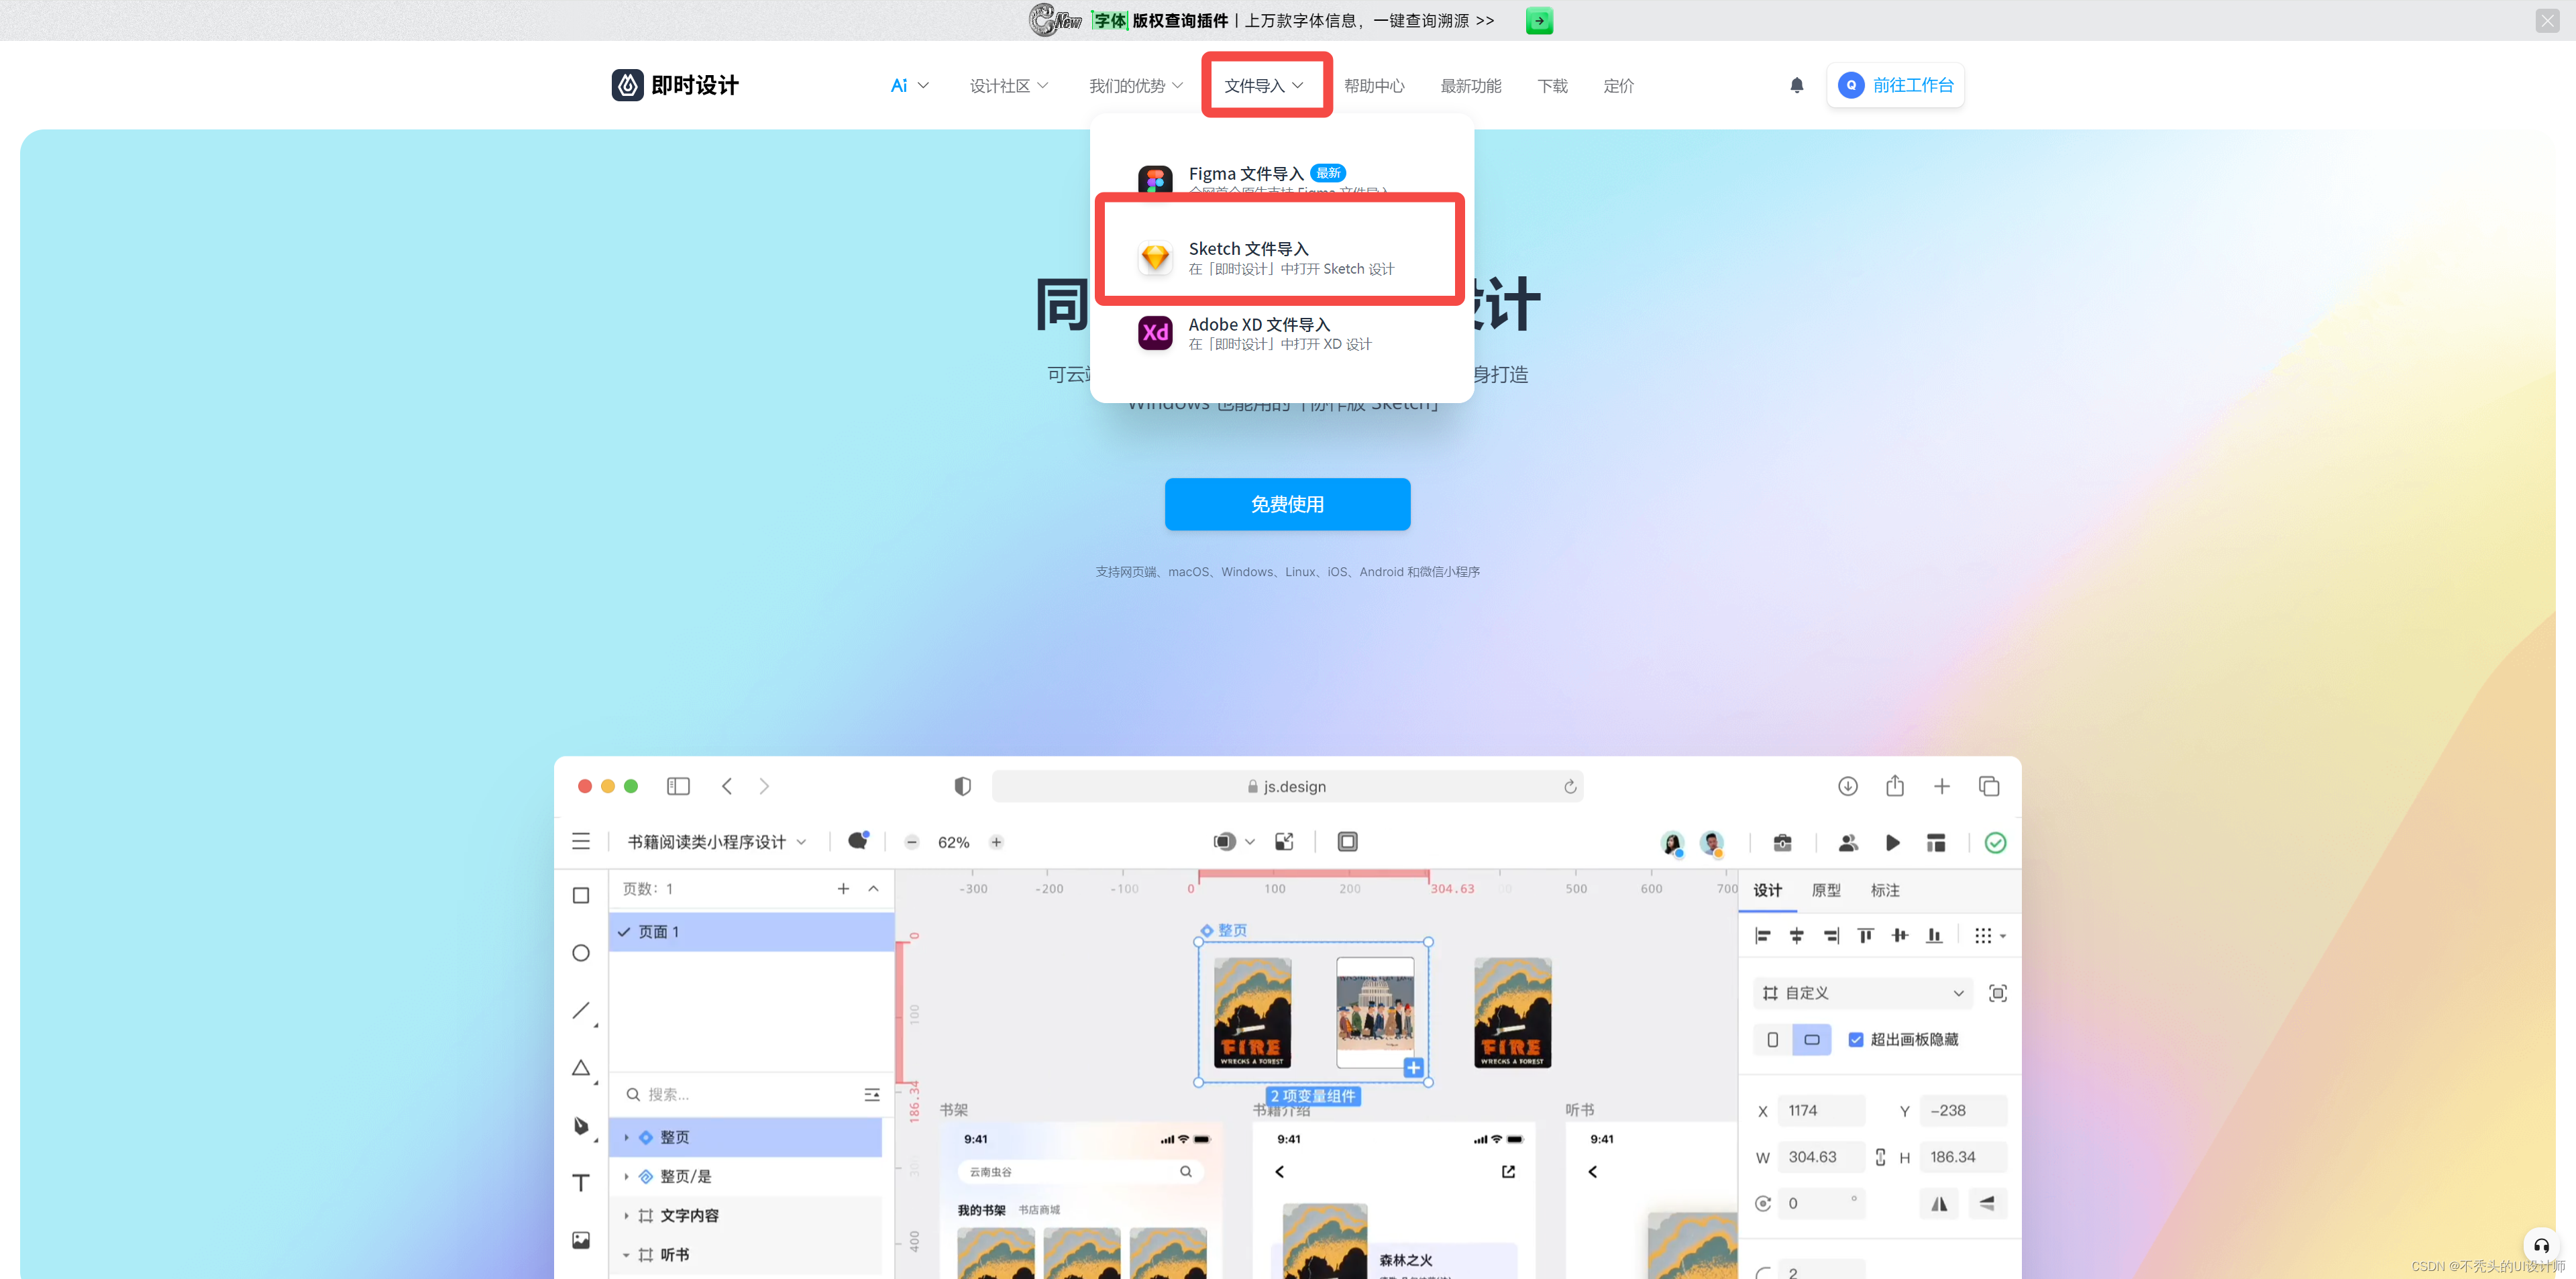Click the notification bell icon
Image resolution: width=2576 pixels, height=1279 pixels.
1796,85
